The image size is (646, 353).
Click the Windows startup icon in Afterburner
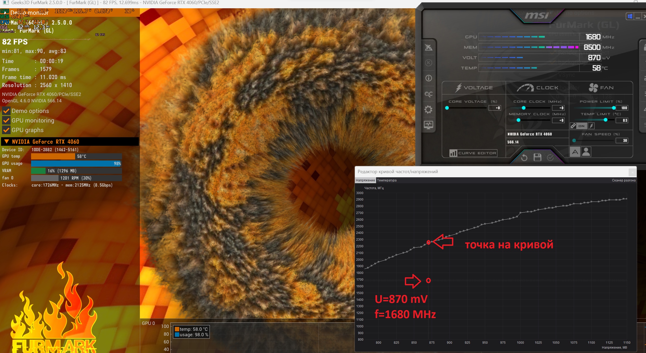pyautogui.click(x=630, y=17)
